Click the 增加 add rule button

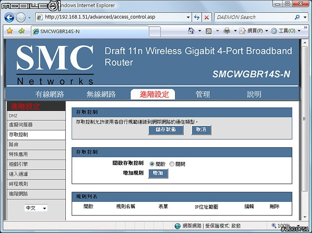(158, 174)
